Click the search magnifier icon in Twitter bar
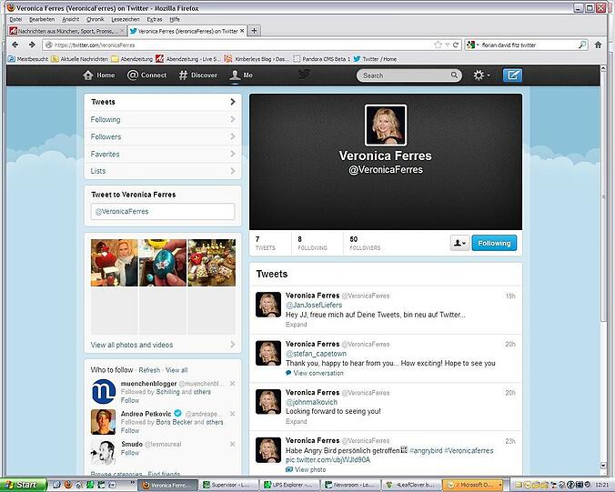This screenshot has height=492, width=615. 454,75
